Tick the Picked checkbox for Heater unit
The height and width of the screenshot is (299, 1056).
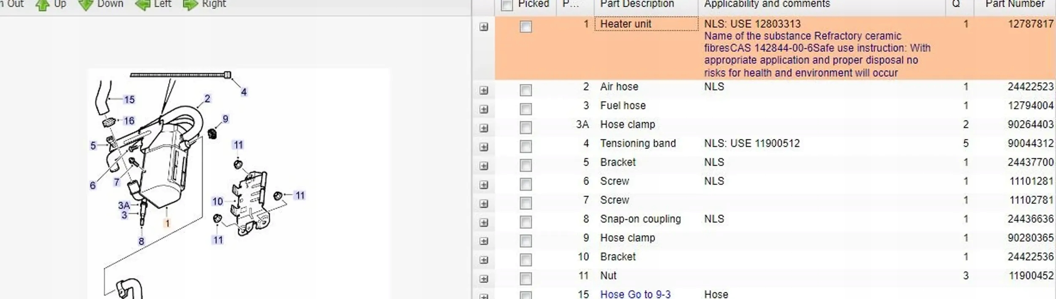525,27
